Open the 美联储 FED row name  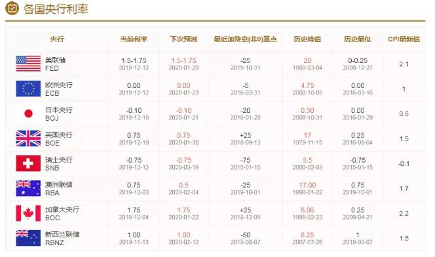tap(55, 64)
